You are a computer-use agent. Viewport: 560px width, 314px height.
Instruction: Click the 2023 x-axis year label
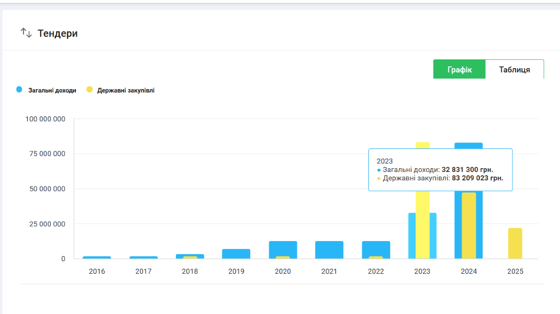coord(422,271)
